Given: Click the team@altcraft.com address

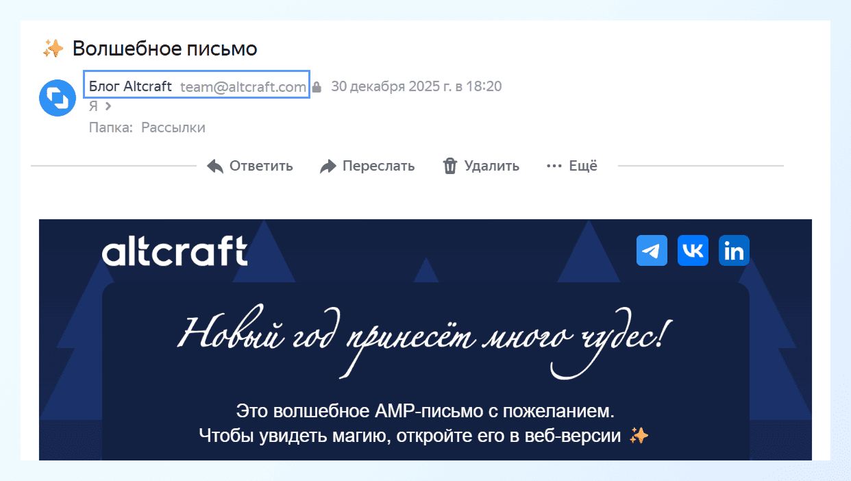Looking at the screenshot, I should (x=243, y=86).
